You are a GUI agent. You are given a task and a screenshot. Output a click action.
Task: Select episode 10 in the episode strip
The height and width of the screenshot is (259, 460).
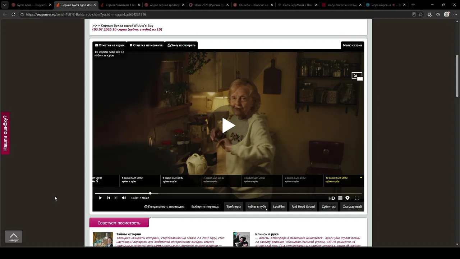pos(344,181)
